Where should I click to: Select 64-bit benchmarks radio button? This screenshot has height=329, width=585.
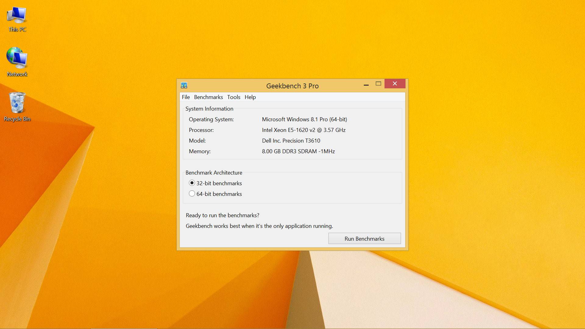192,194
